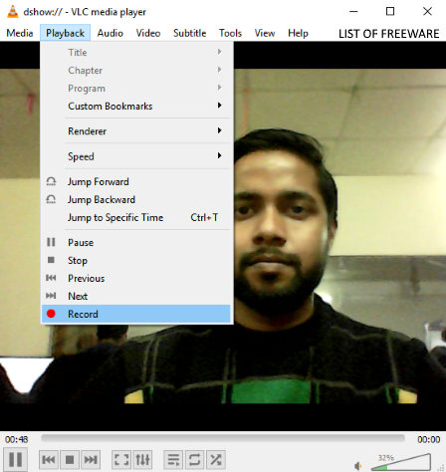Choose Previous in Playback menu

click(x=135, y=278)
